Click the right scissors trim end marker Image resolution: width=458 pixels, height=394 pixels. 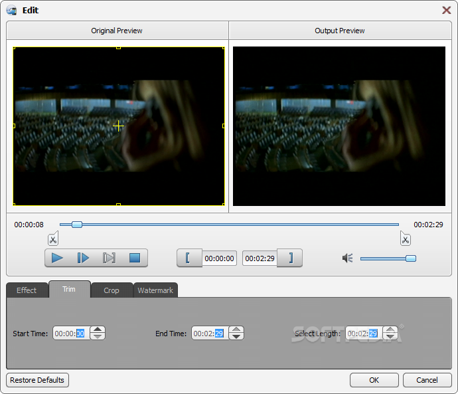coord(405,239)
